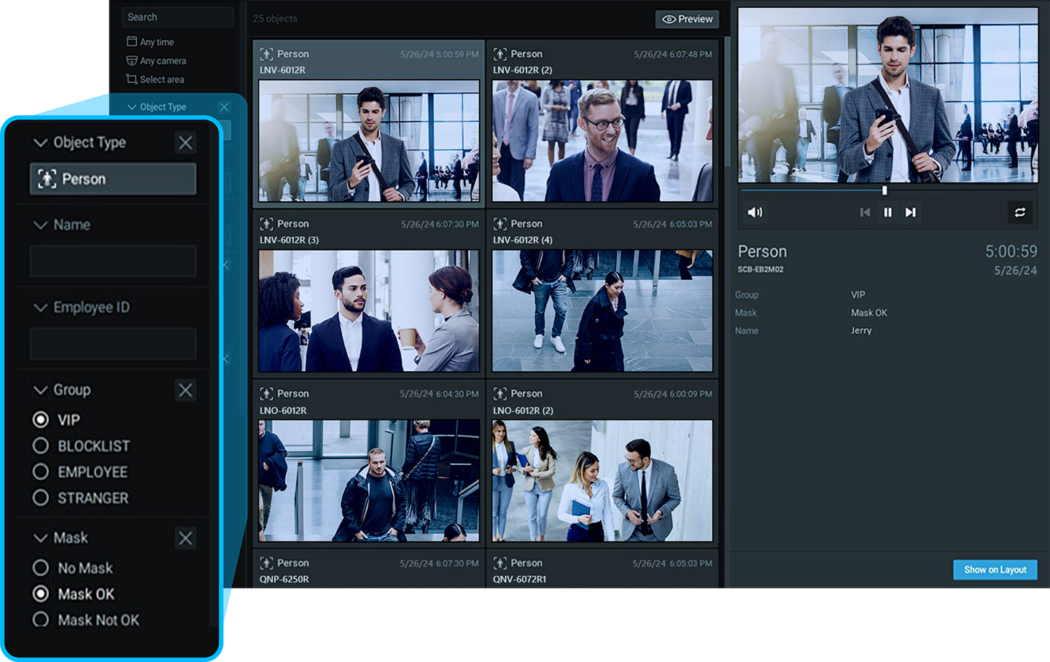Remove the Mask filter with X
The width and height of the screenshot is (1050, 662).
[186, 538]
